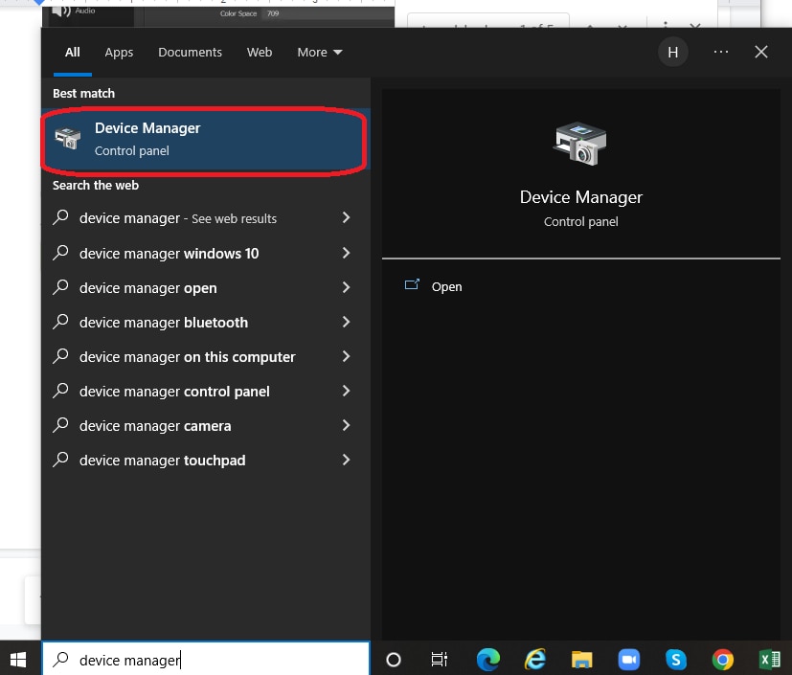
Task: Click the taskbar search box with 'device manager'
Action: [206, 659]
